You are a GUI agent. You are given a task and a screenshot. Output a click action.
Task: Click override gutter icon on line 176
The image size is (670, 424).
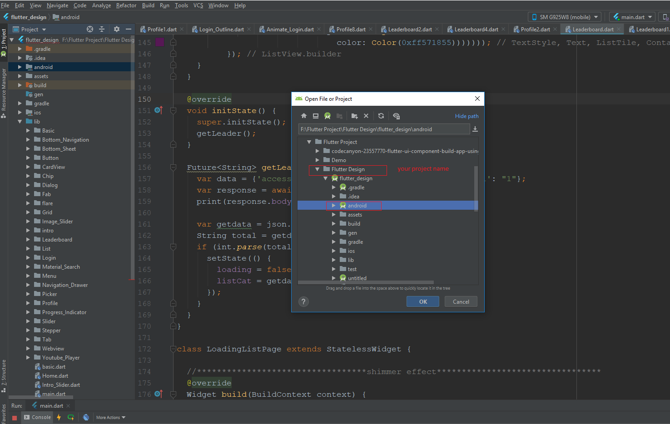tap(158, 394)
